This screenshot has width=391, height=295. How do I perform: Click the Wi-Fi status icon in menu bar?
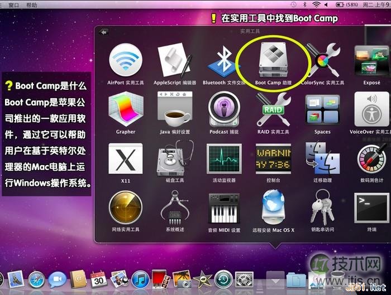(x=317, y=4)
